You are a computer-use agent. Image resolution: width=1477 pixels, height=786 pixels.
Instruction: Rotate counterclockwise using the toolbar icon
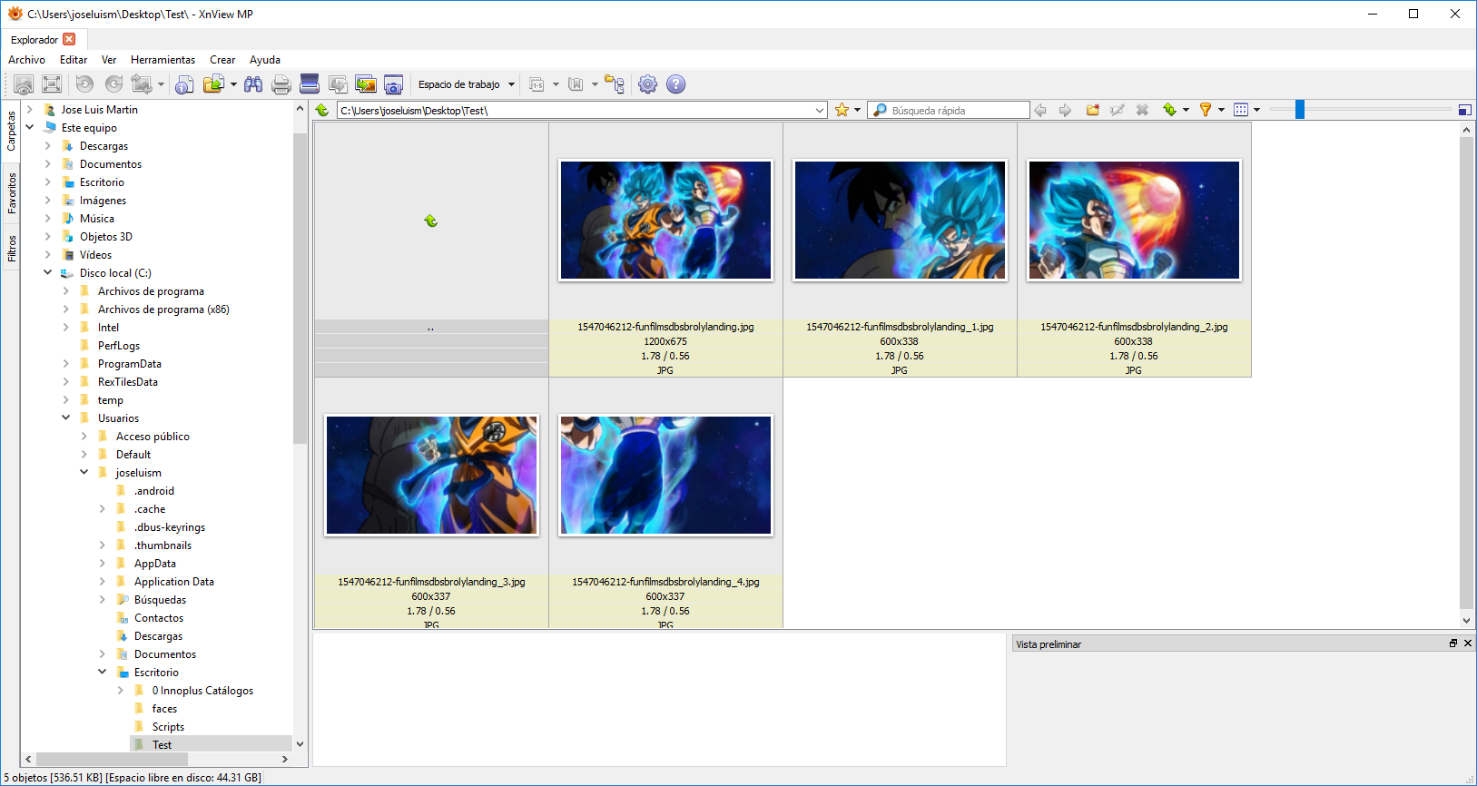[x=84, y=84]
